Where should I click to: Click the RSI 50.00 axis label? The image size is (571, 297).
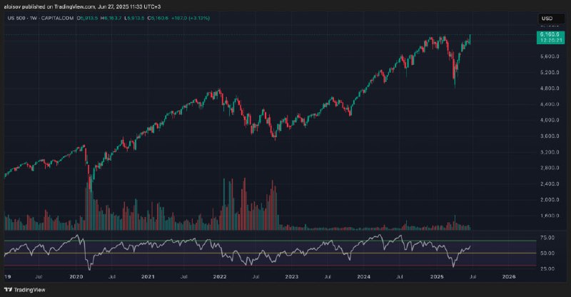[x=548, y=253]
